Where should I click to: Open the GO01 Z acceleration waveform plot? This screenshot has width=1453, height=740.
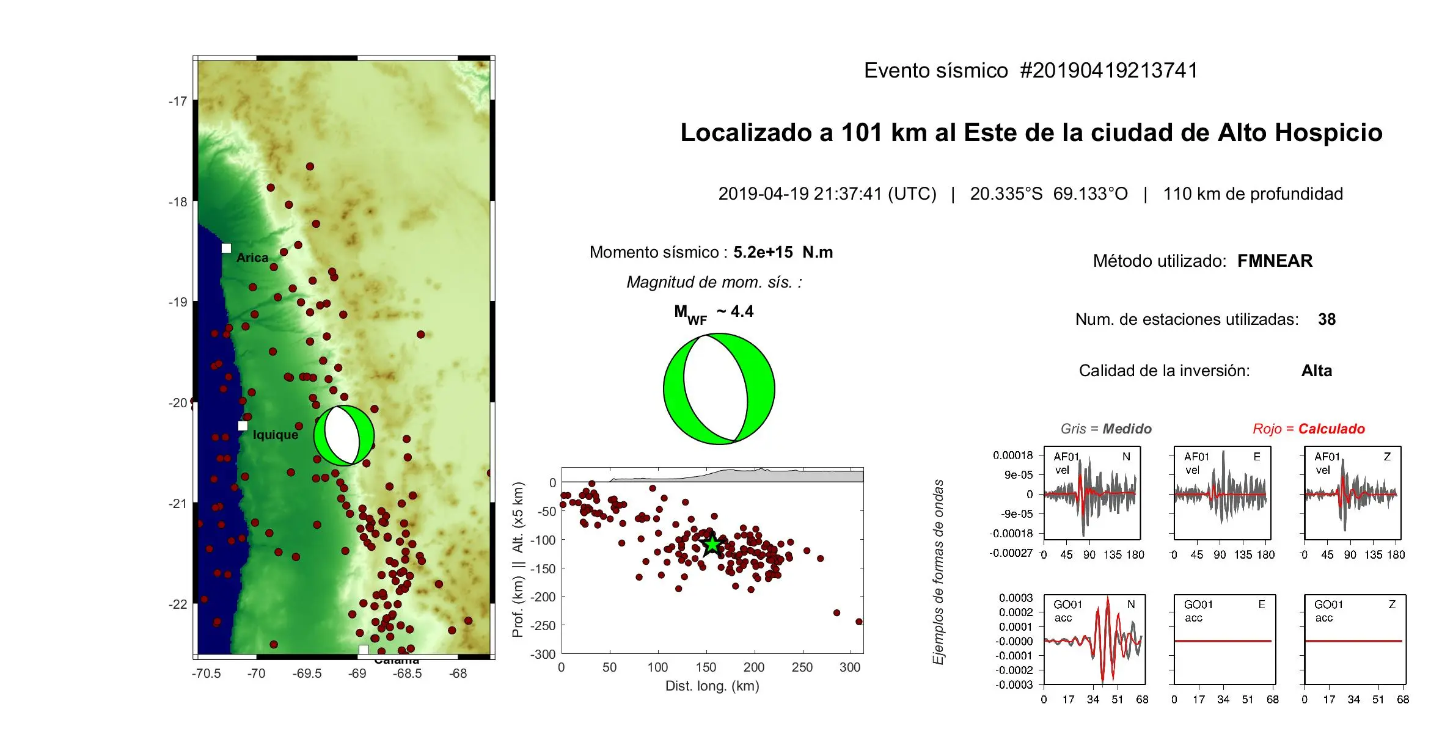(1355, 639)
